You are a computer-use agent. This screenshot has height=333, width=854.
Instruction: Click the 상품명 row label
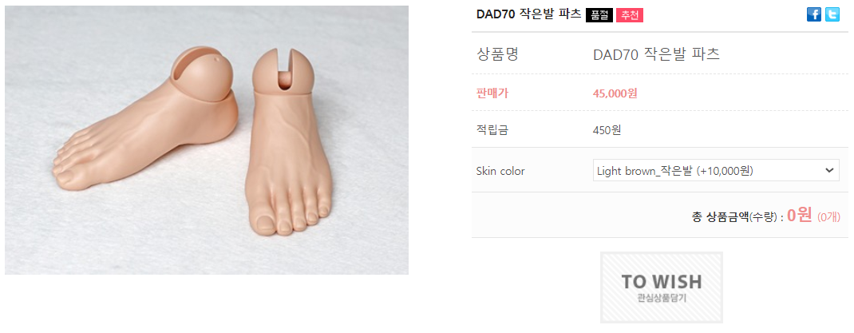[497, 54]
